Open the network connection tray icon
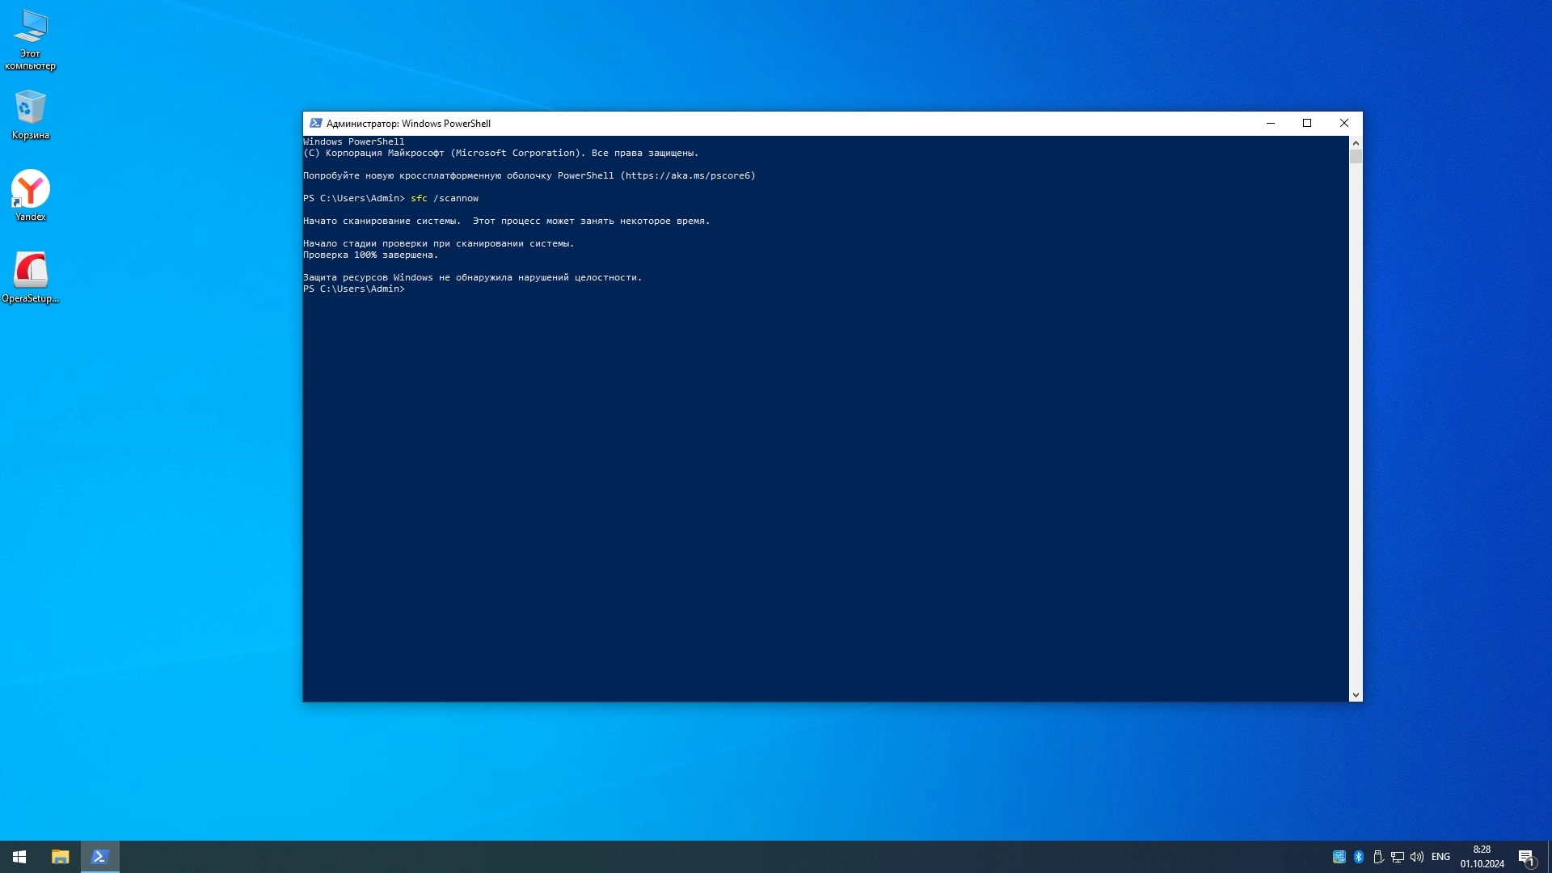This screenshot has height=873, width=1552. [1398, 857]
